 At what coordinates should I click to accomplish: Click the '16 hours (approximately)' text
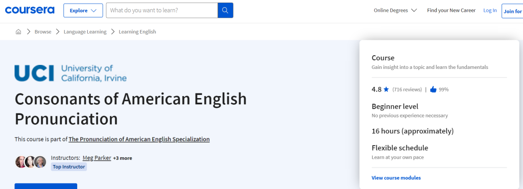413,131
